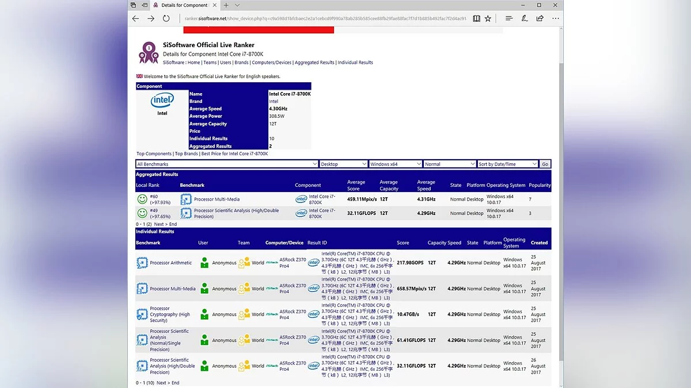The width and height of the screenshot is (691, 388).
Task: Add page to favorites with star icon
Action: pos(488,18)
